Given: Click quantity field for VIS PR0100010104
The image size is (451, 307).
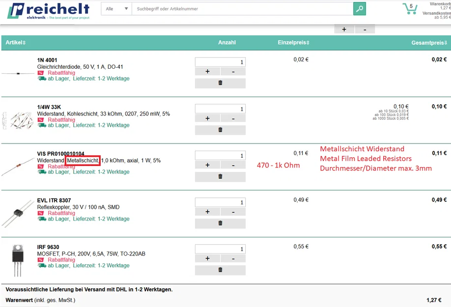Looking at the screenshot, I should (x=220, y=156).
